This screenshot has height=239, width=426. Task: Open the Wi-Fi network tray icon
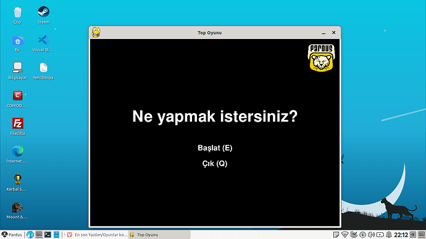point(345,235)
